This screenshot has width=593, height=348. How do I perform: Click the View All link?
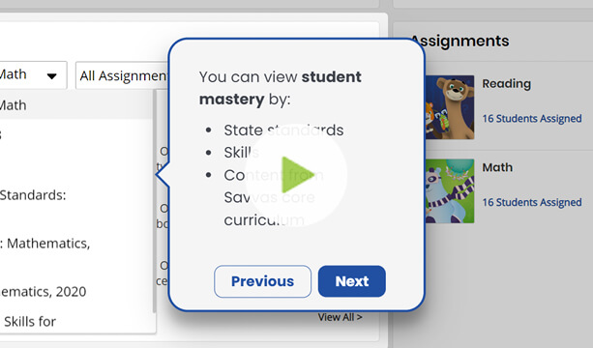pyautogui.click(x=340, y=317)
